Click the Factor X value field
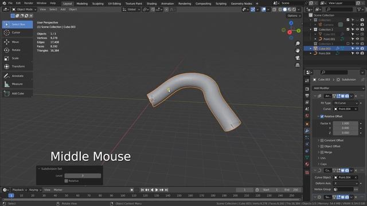 tap(345, 124)
